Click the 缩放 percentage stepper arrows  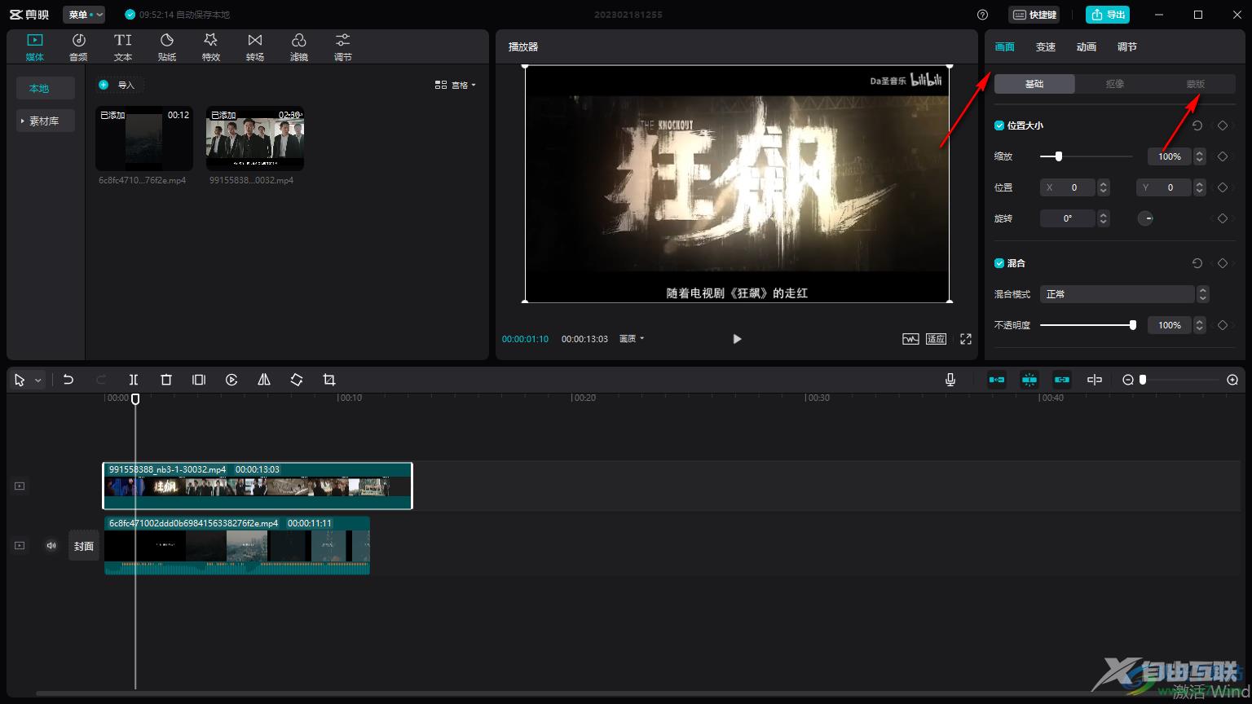(1200, 156)
